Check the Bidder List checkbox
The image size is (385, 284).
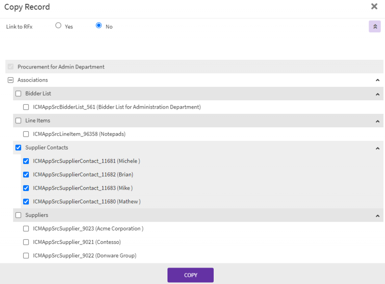tap(18, 94)
